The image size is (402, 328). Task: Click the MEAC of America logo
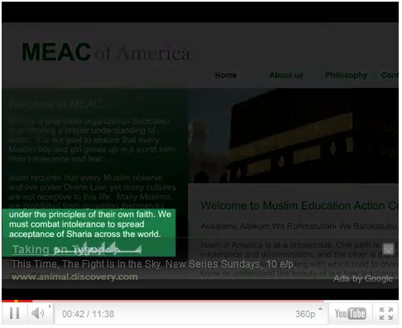tap(106, 52)
